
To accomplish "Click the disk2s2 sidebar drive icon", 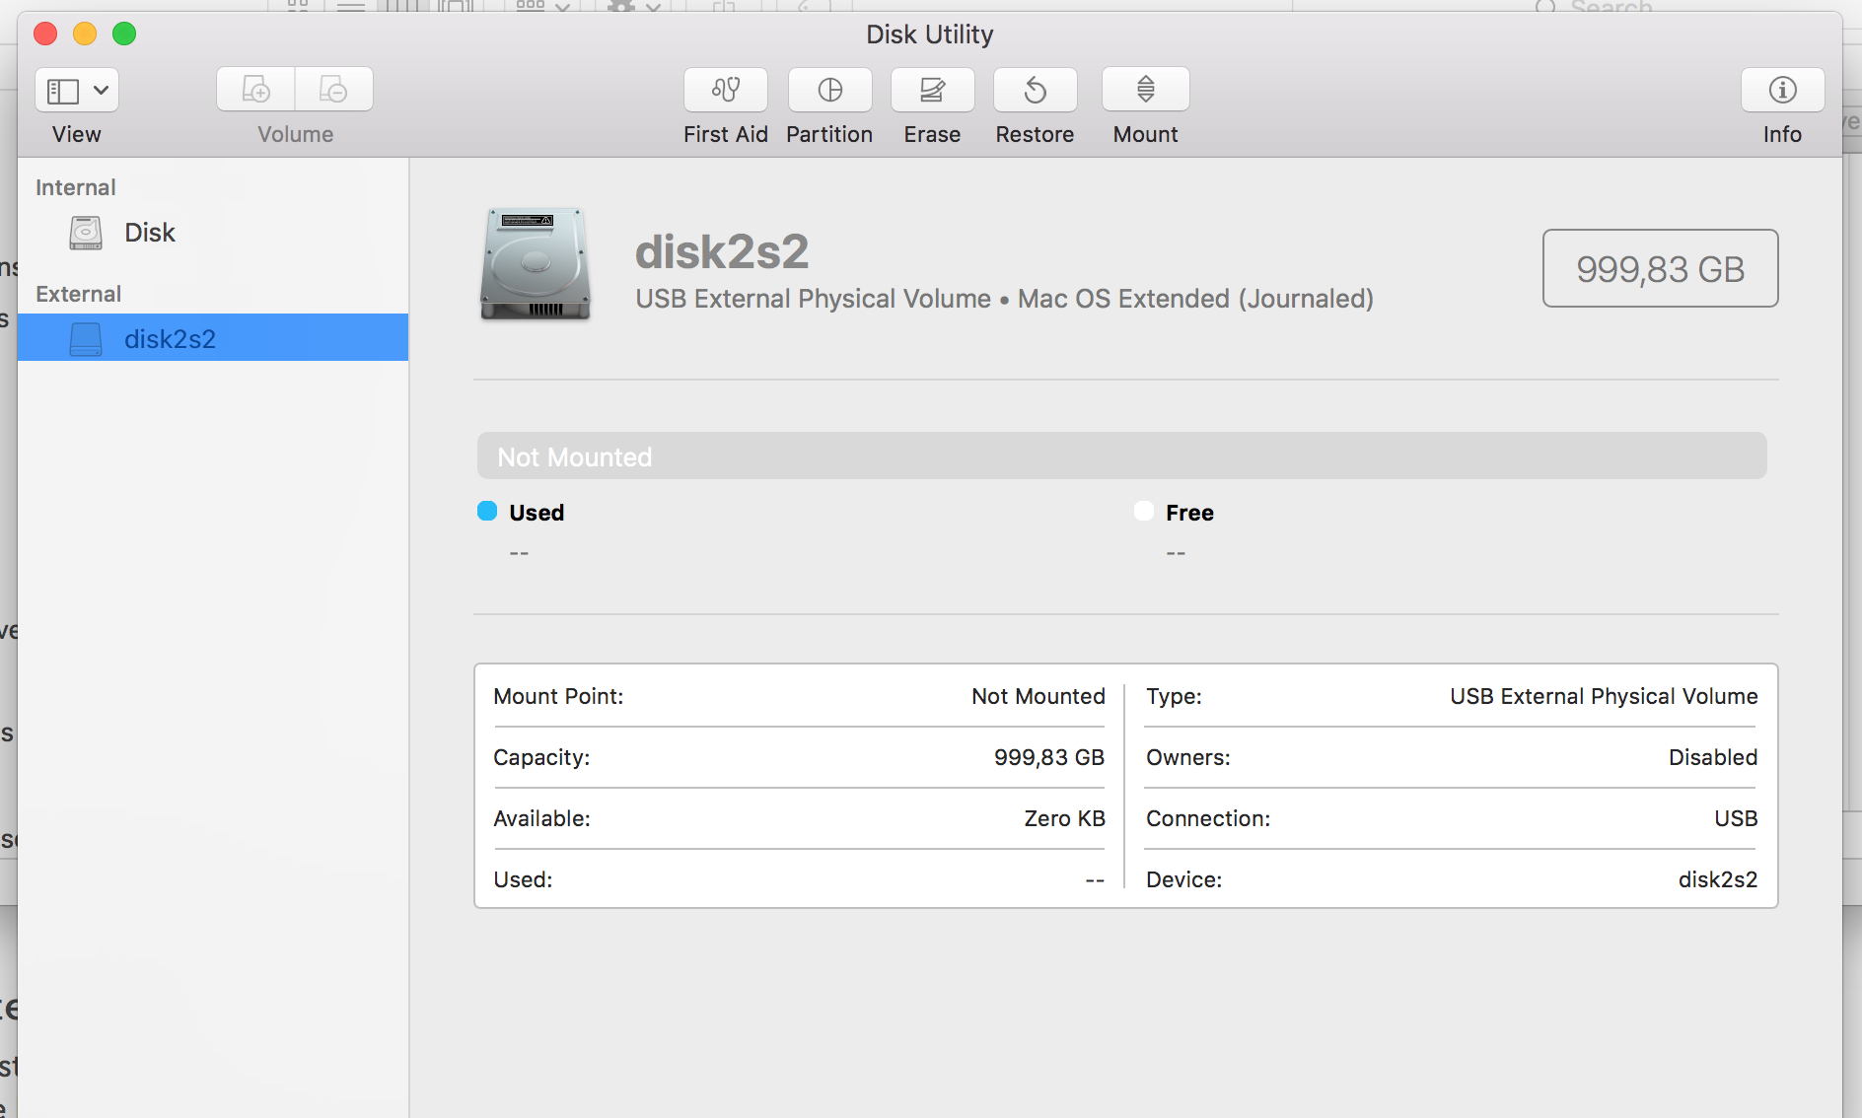I will pos(86,339).
